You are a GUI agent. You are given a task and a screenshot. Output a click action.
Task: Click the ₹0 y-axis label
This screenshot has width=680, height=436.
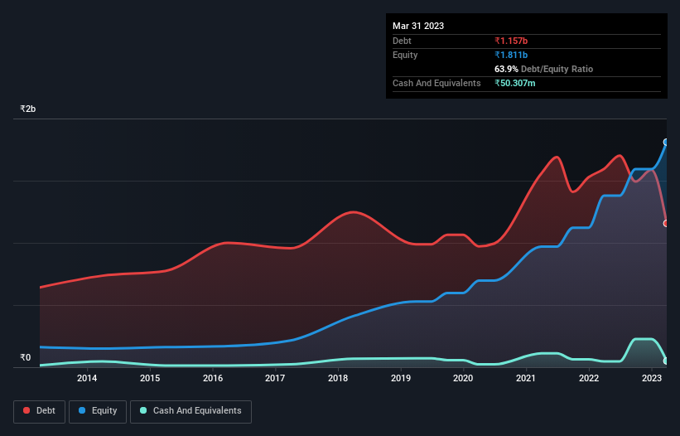25,357
